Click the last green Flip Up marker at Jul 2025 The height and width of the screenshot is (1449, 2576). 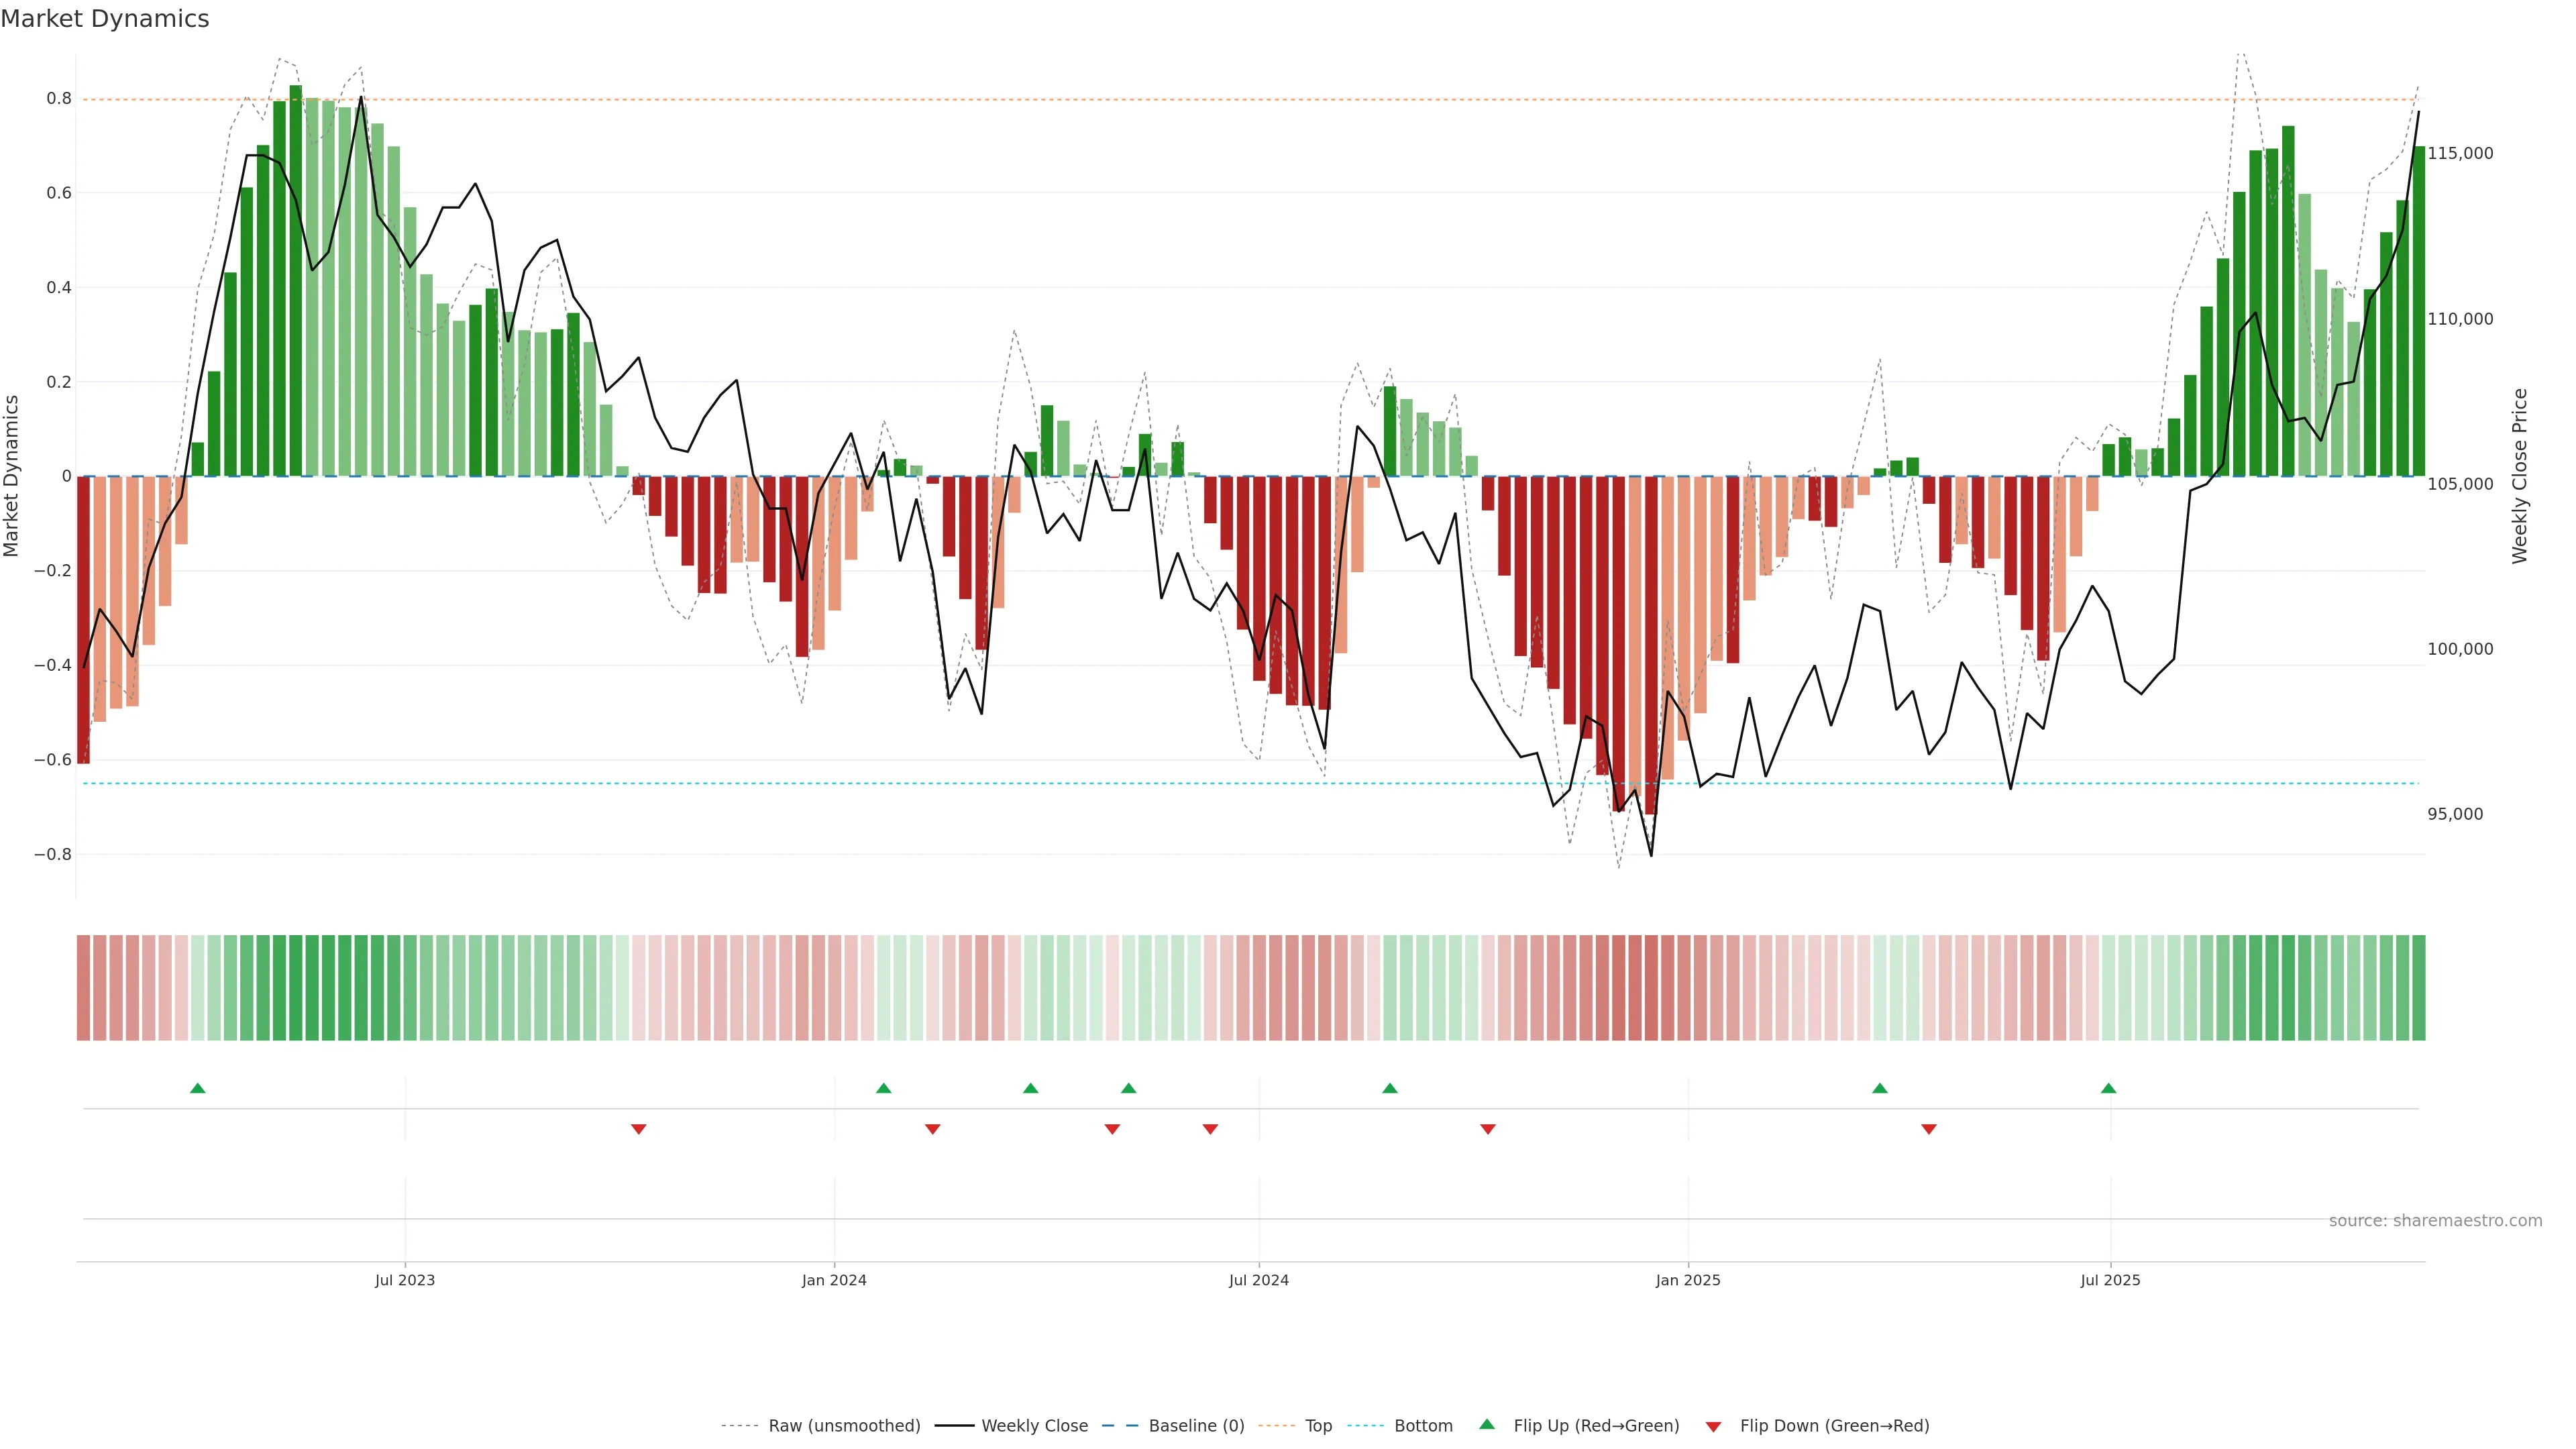(2108, 1088)
